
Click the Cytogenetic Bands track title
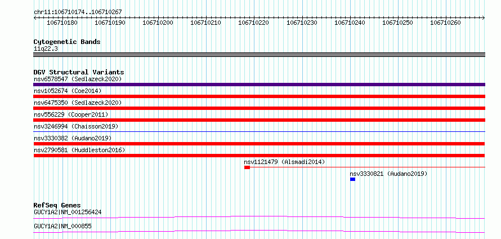(x=67, y=42)
